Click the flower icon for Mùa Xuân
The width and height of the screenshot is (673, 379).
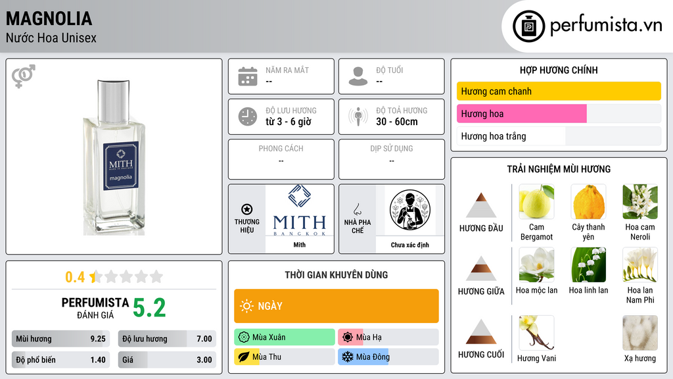[244, 338]
